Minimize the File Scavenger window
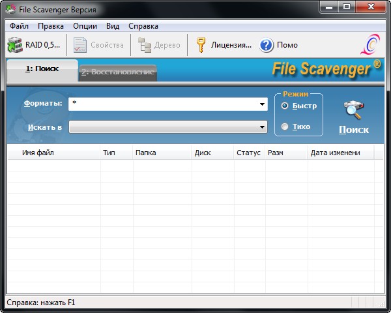391x313 pixels. [x=329, y=7]
